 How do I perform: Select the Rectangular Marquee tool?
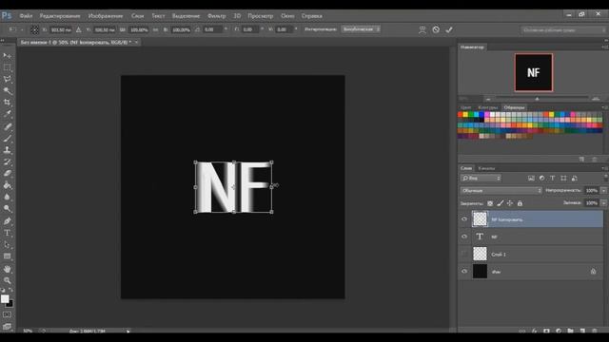click(x=7, y=67)
